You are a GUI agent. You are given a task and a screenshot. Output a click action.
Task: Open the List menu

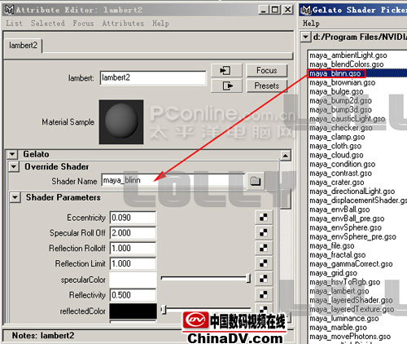pos(15,24)
